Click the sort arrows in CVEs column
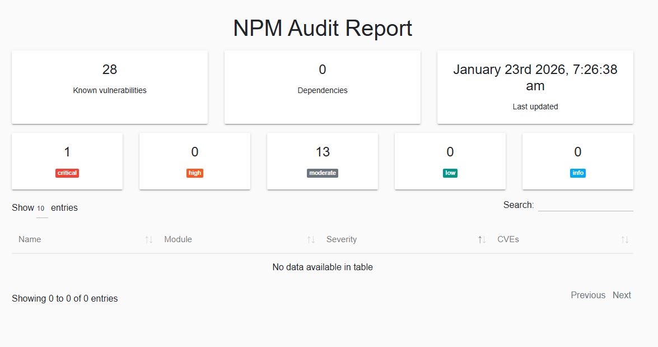This screenshot has width=658, height=347. [x=624, y=240]
